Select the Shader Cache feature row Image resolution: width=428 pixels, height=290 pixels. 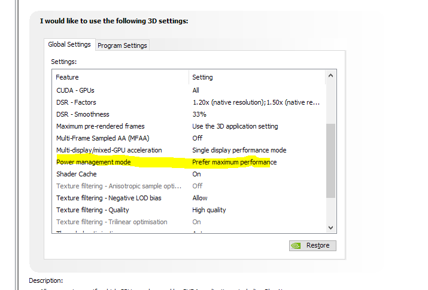click(x=189, y=174)
